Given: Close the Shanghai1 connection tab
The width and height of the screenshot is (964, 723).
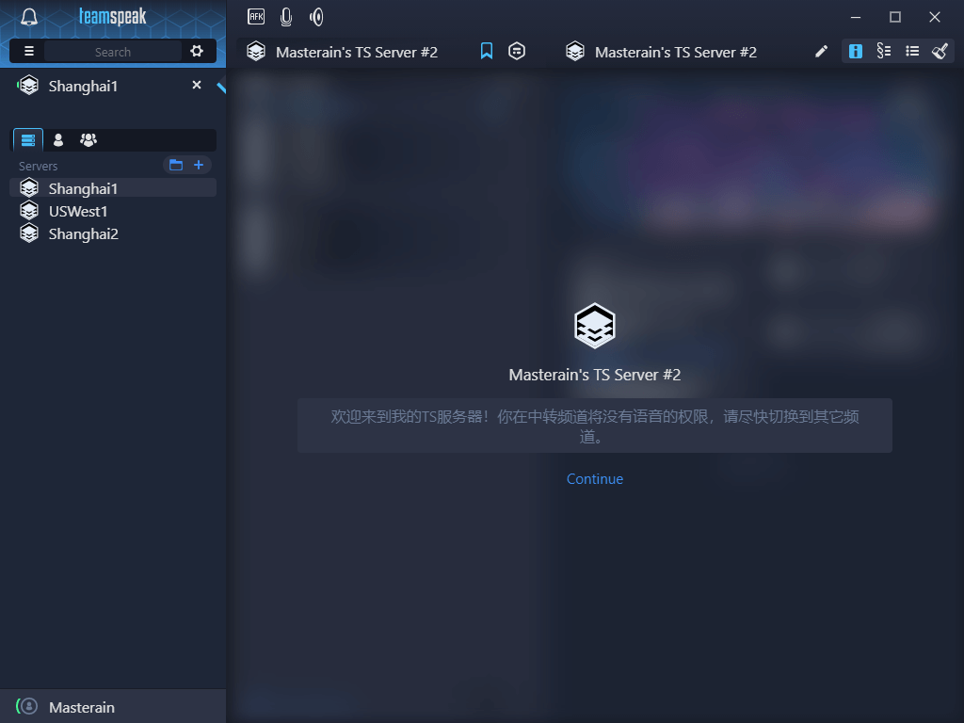Looking at the screenshot, I should pos(197,86).
